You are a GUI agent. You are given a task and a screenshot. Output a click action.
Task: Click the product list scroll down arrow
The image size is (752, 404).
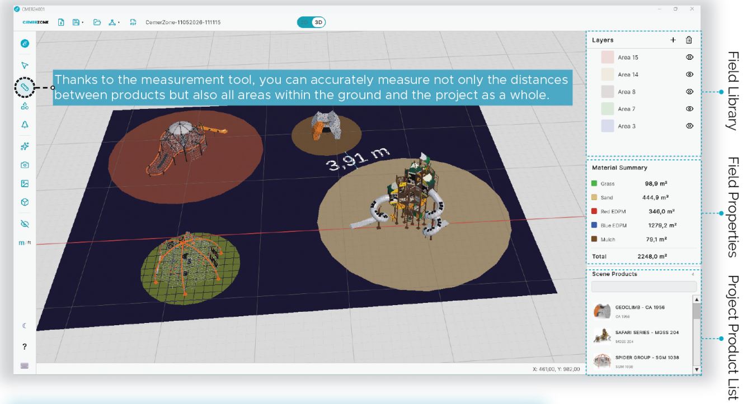(x=697, y=369)
